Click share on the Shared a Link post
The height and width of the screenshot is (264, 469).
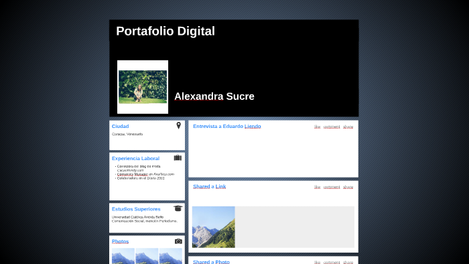click(x=348, y=187)
